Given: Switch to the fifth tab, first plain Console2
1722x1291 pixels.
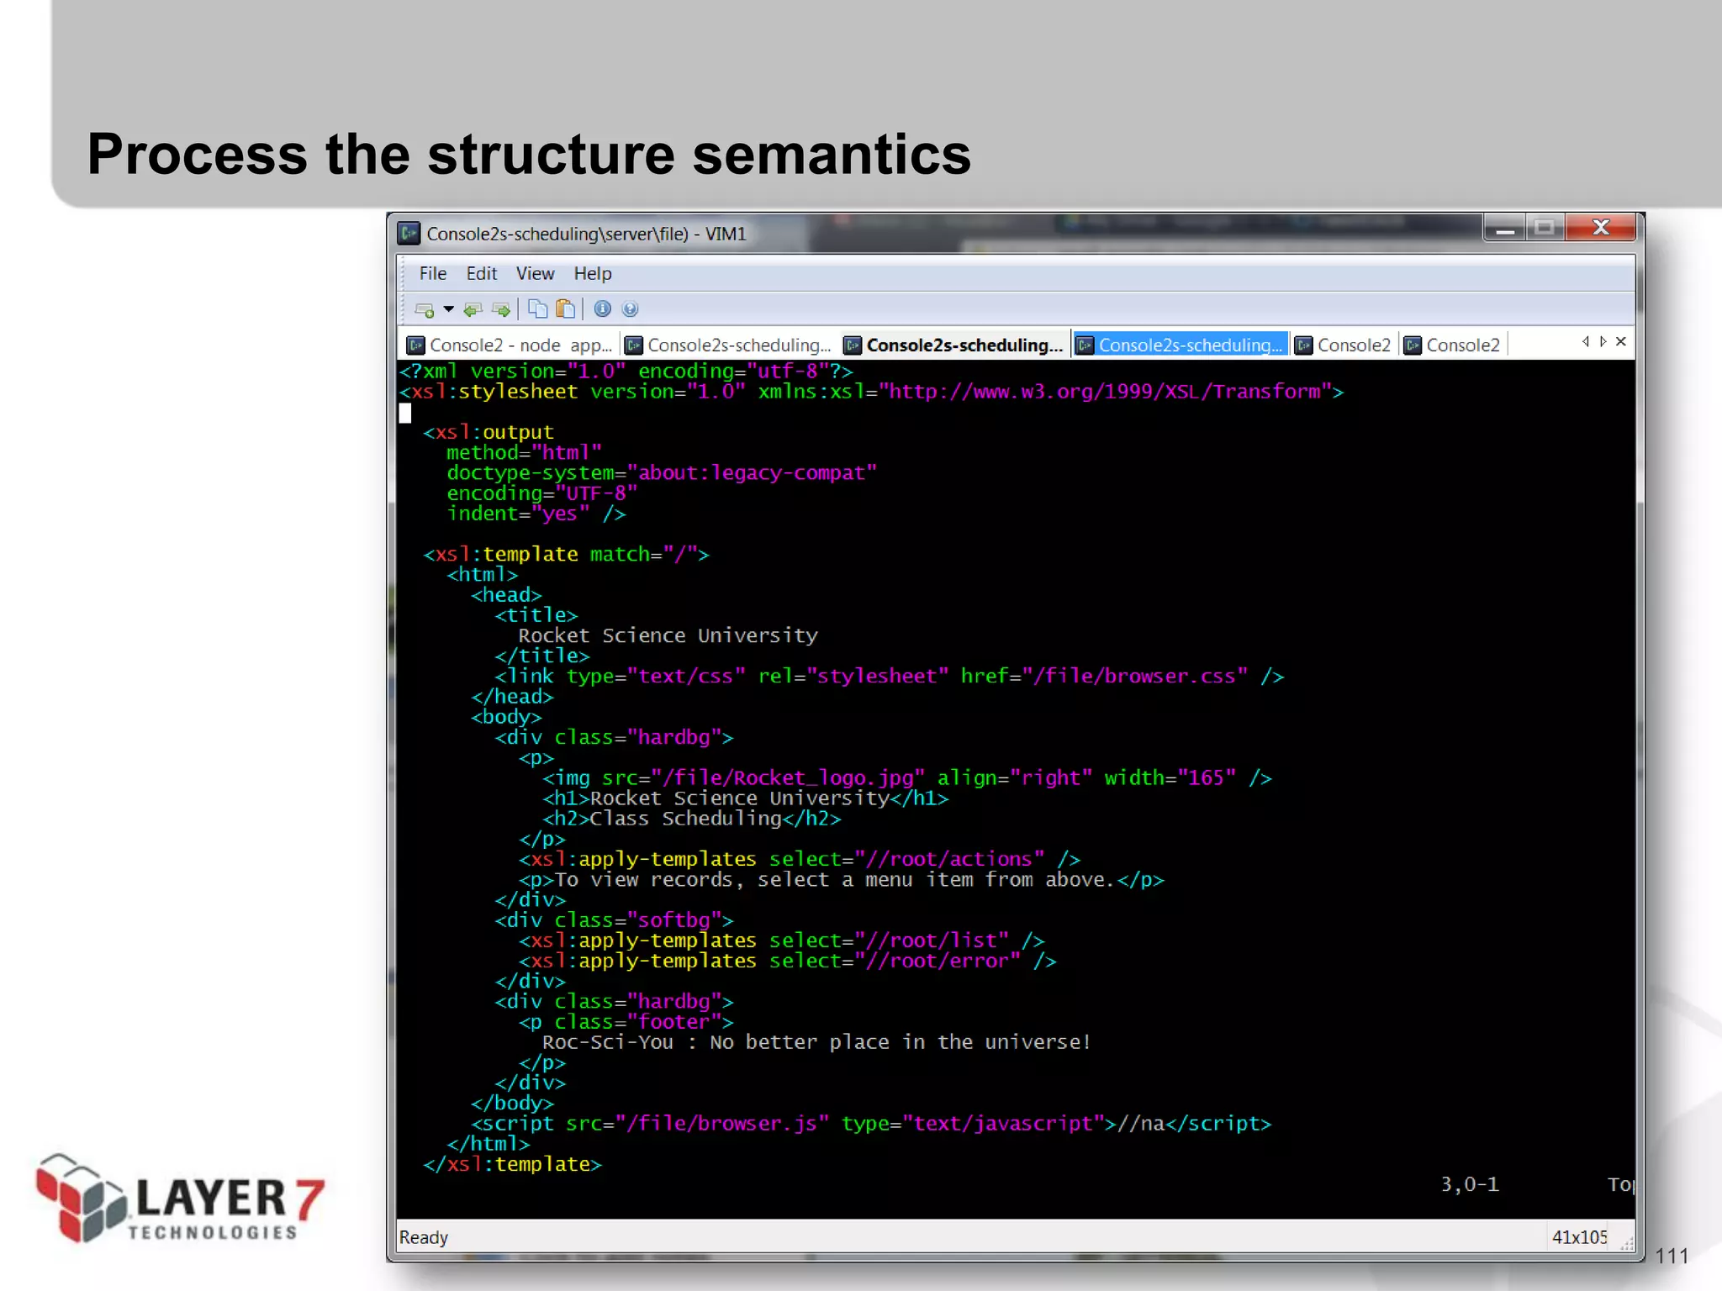Looking at the screenshot, I should (1343, 345).
